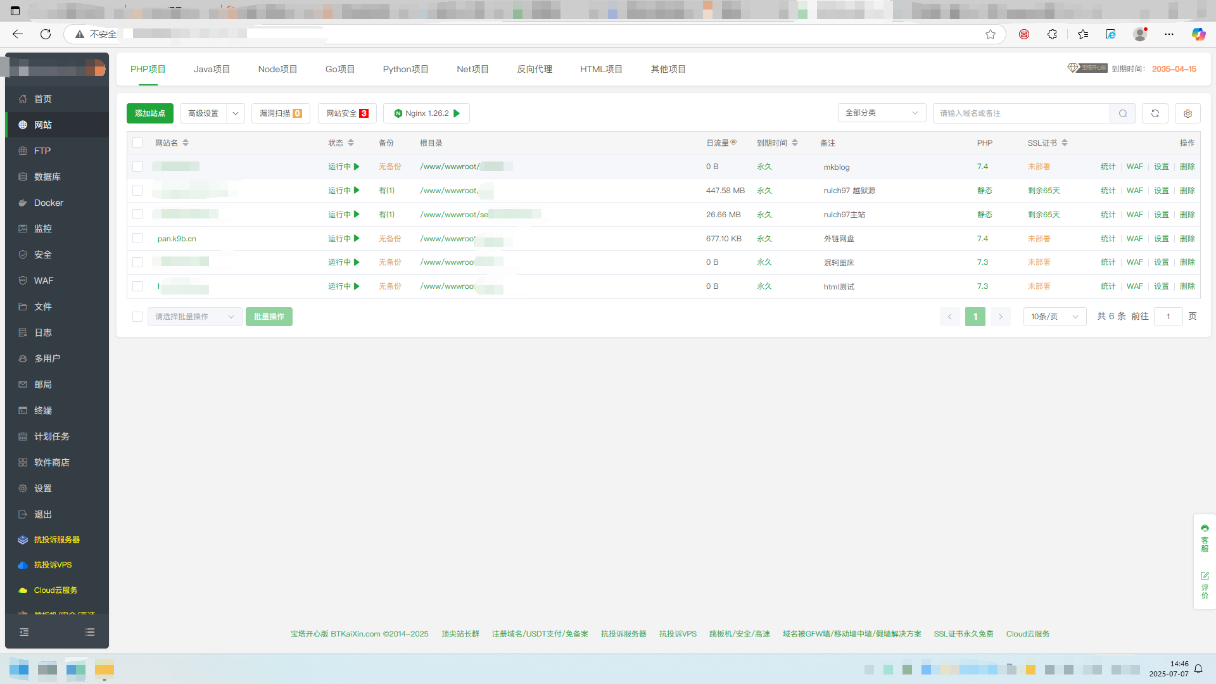
Task: Click the browser refresh icon
Action: 46,34
